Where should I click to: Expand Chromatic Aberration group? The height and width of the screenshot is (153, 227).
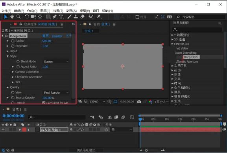tap(13, 77)
